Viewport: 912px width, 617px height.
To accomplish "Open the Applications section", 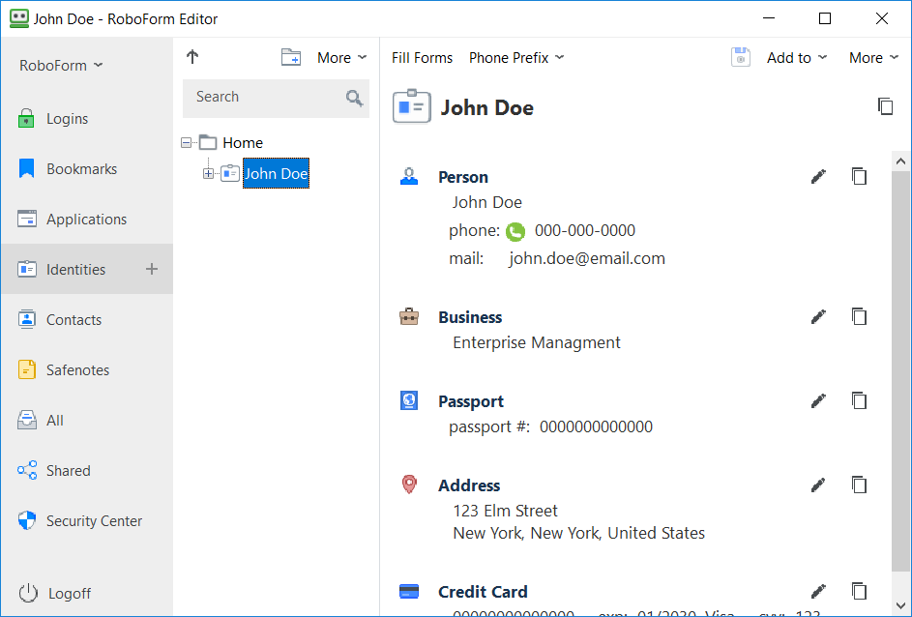I will [x=87, y=220].
